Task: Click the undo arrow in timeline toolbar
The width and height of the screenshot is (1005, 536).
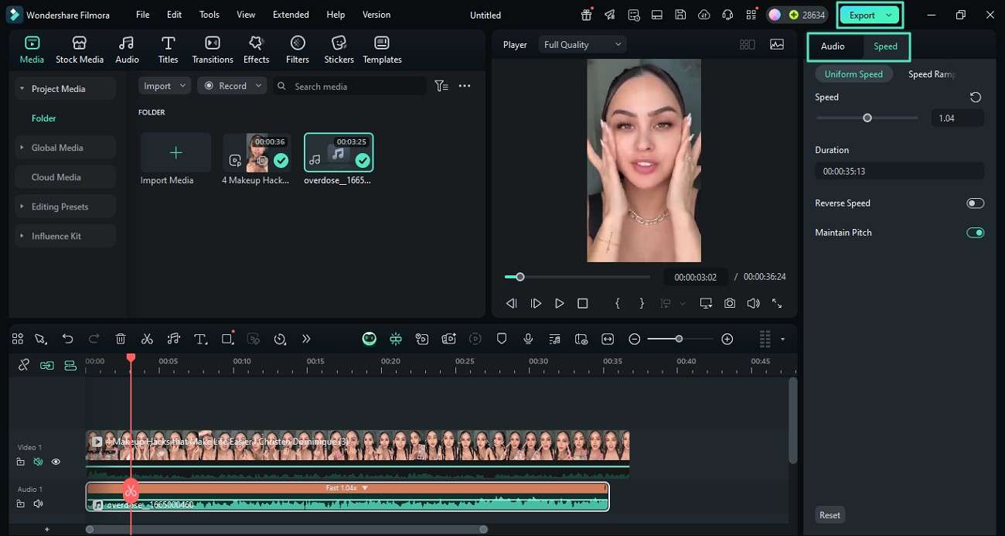Action: click(x=67, y=339)
